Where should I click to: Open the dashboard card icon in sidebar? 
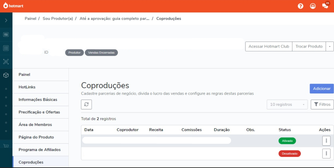pyautogui.click(x=6, y=34)
